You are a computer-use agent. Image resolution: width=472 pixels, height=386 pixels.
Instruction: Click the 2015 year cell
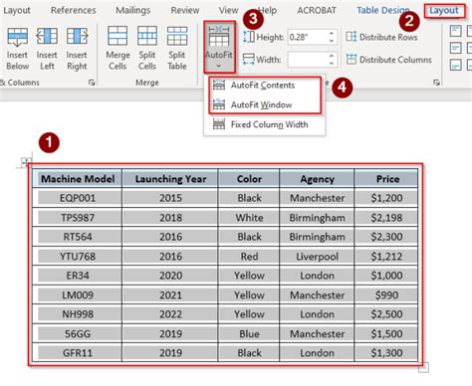point(170,198)
